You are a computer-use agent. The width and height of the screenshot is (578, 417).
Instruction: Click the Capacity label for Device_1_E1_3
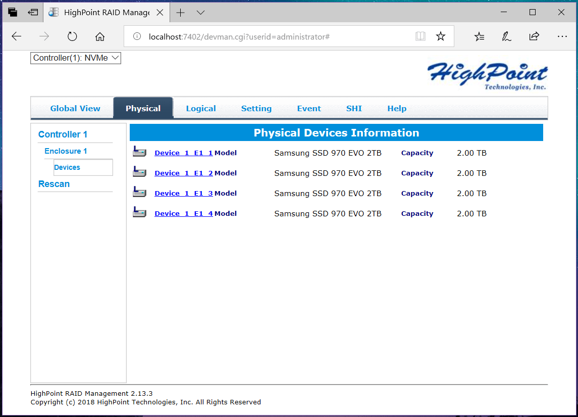point(417,194)
